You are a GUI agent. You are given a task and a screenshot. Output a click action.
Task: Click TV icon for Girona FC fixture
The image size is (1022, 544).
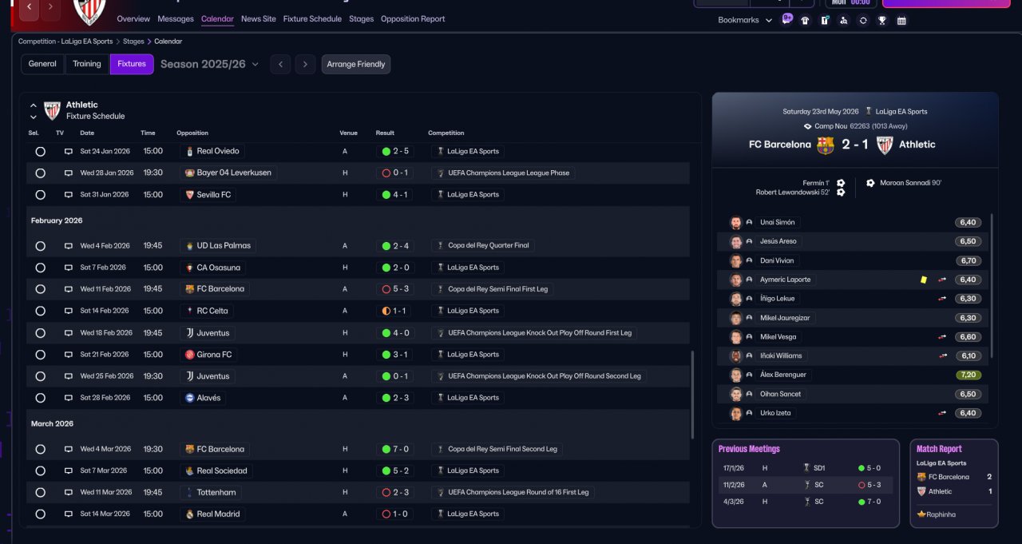[x=69, y=354]
